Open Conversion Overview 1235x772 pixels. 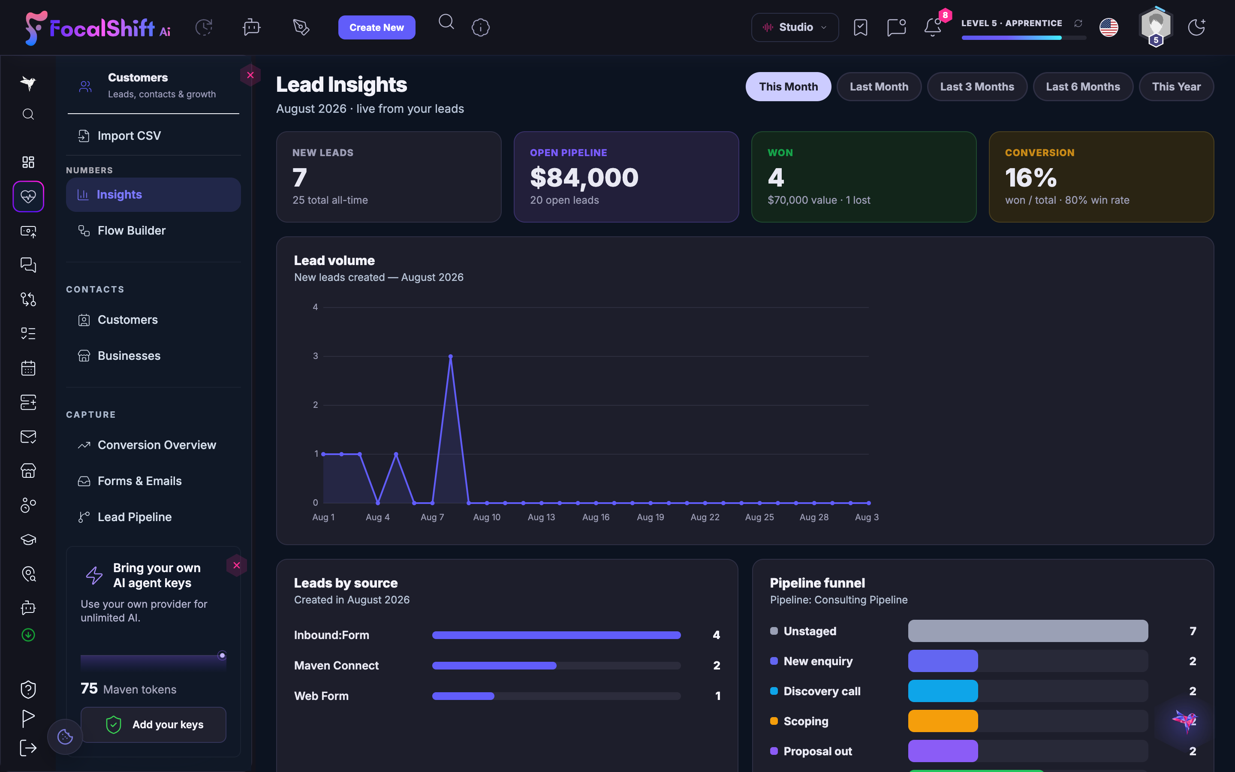click(153, 445)
